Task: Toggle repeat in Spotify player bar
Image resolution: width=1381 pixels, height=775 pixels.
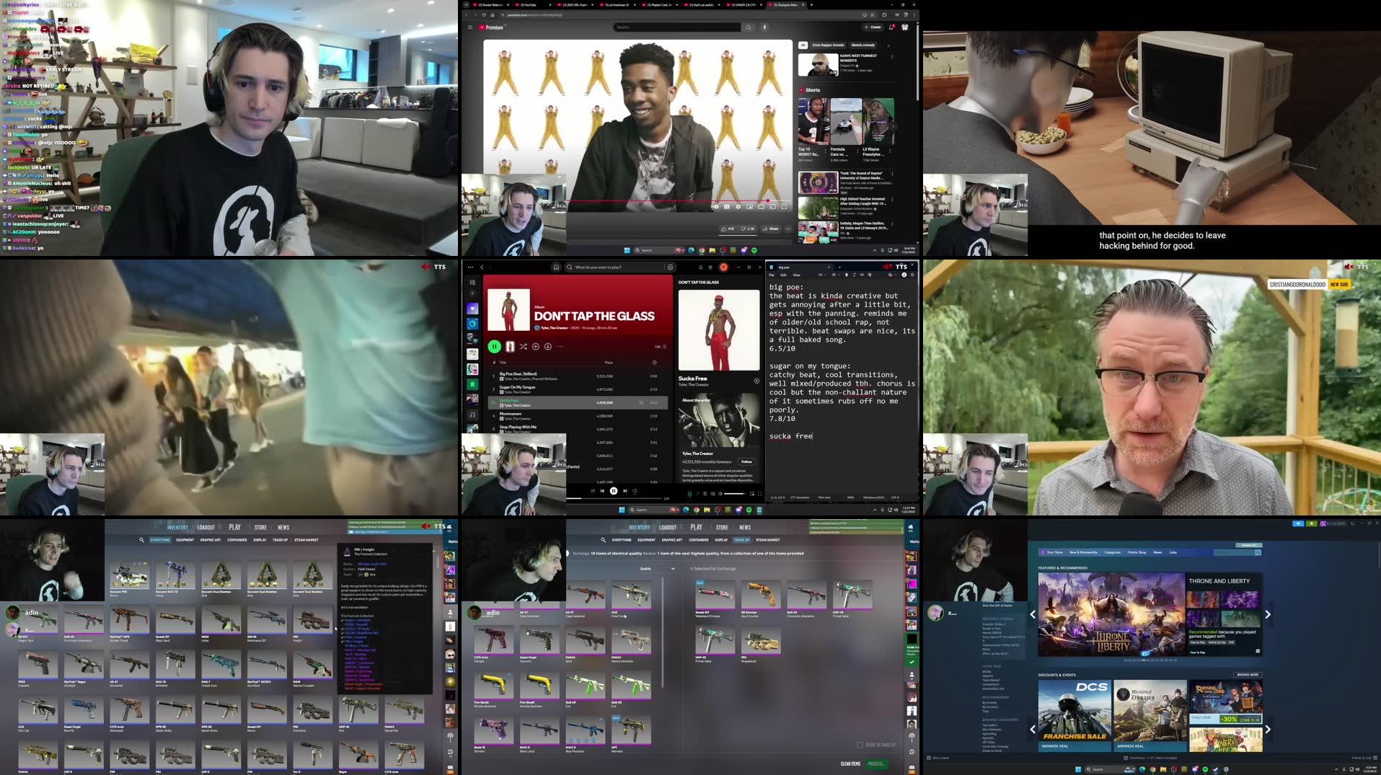Action: tap(635, 491)
